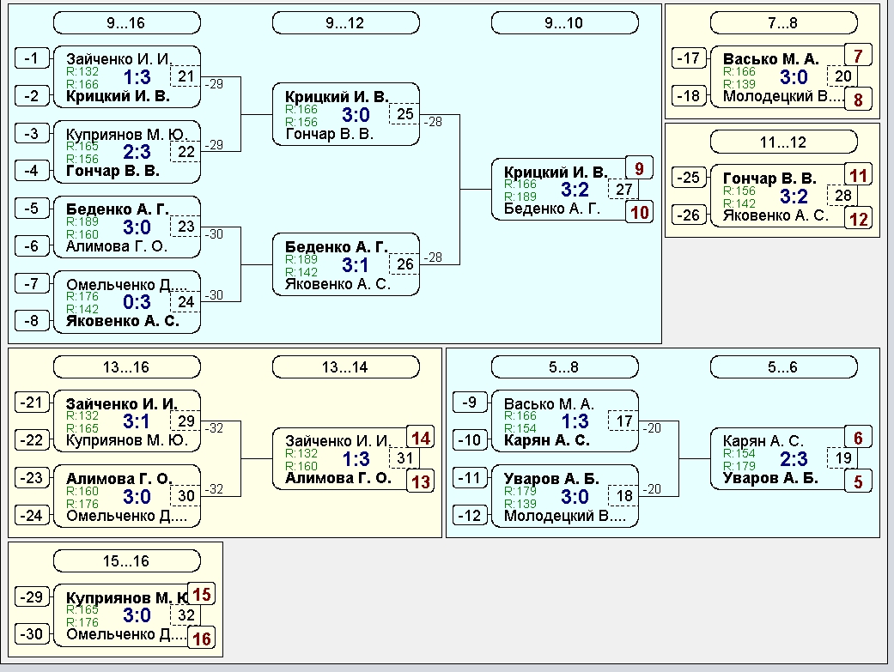Select the 13...16 round header
894x672 pixels.
pyautogui.click(x=126, y=367)
